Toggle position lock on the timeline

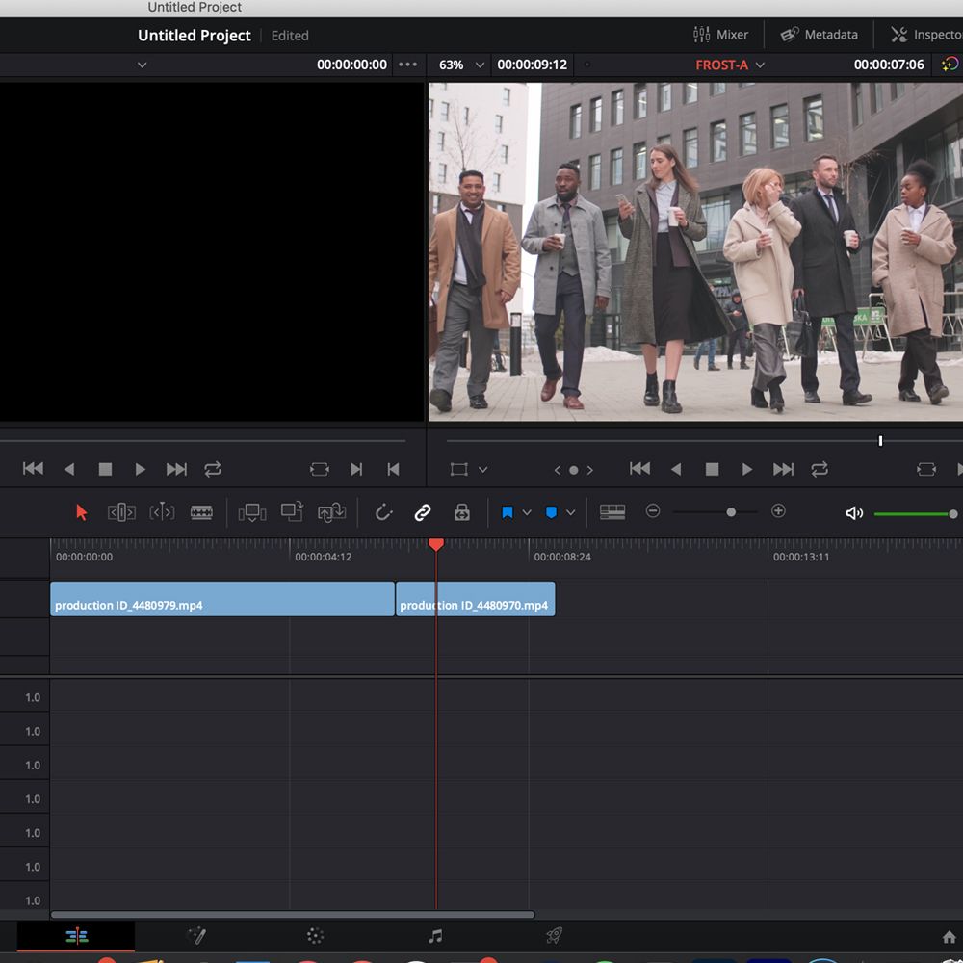coord(462,511)
